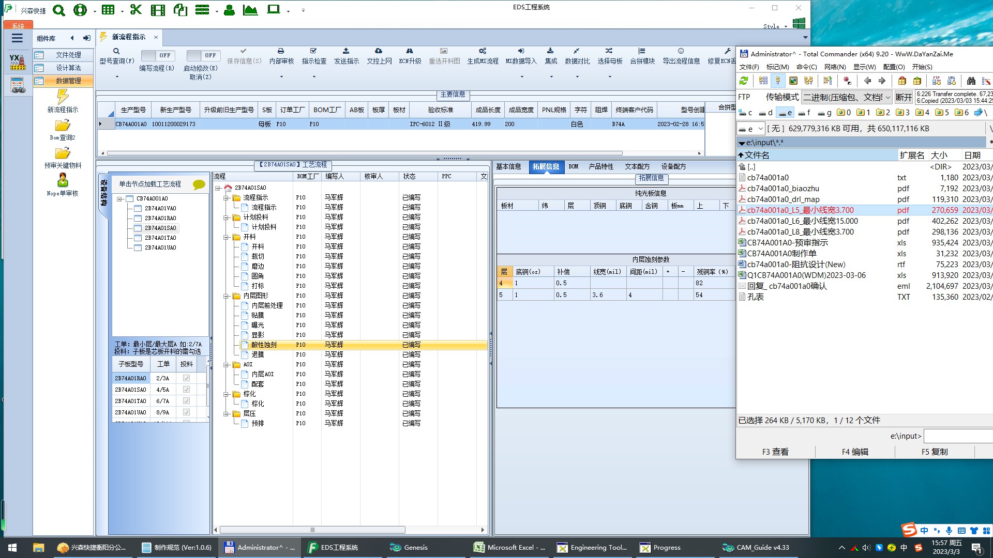Collapse the 内层图形 tree folder
Image resolution: width=993 pixels, height=558 pixels.
(226, 296)
